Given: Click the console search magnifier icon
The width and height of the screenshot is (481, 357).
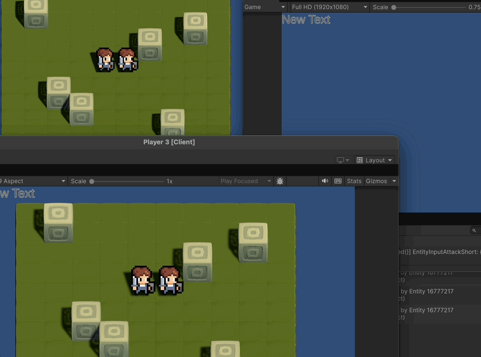Looking at the screenshot, I should click(x=474, y=231).
